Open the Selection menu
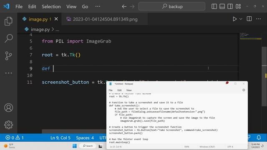The height and width of the screenshot is (150, 267). (x=51, y=7)
